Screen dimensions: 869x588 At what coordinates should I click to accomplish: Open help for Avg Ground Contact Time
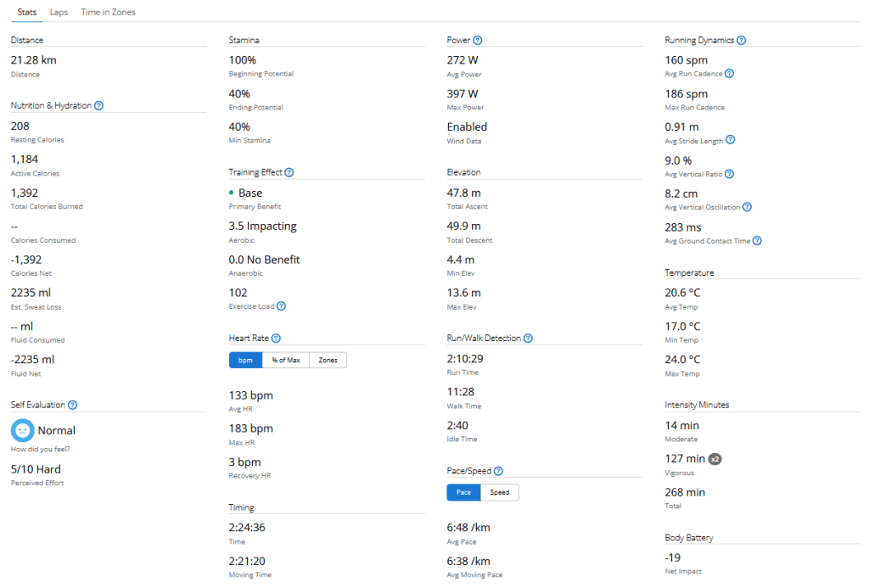(x=757, y=241)
